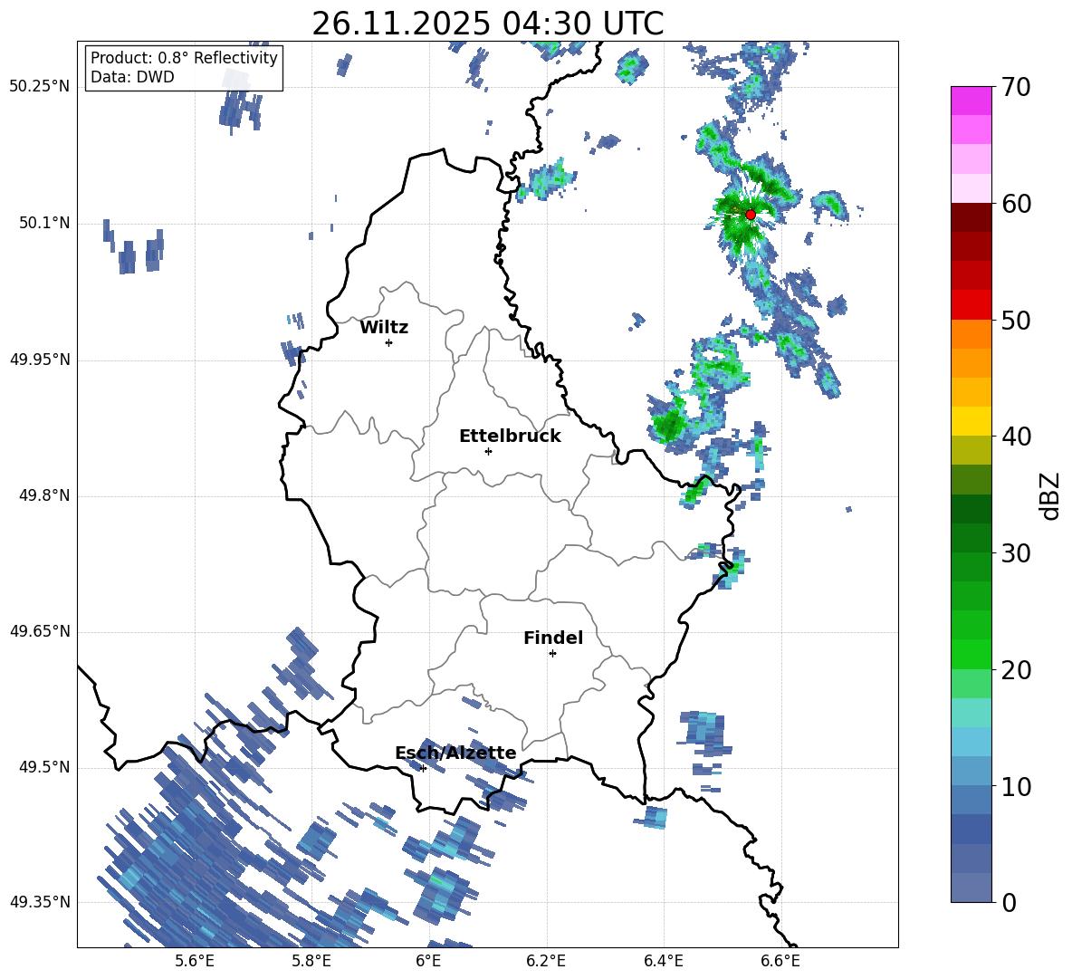Click the yellow swatch just above 40

point(971,421)
